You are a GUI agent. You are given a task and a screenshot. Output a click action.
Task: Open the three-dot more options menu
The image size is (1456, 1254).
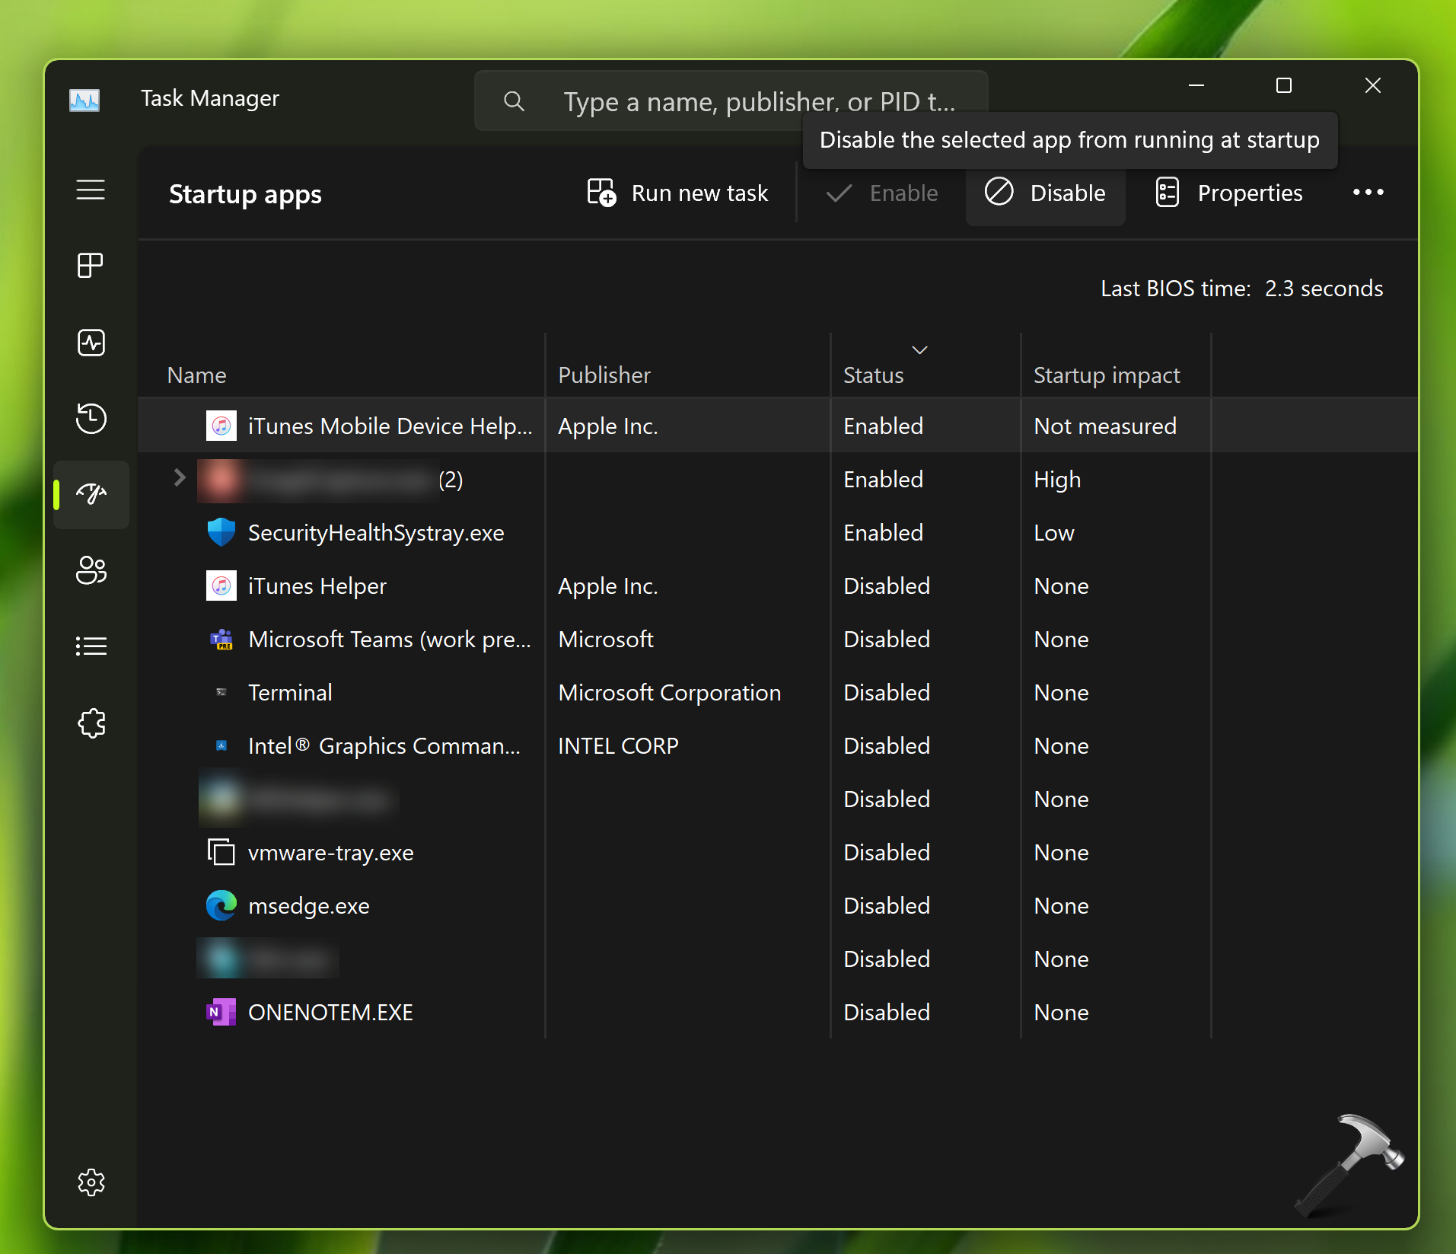pos(1368,193)
